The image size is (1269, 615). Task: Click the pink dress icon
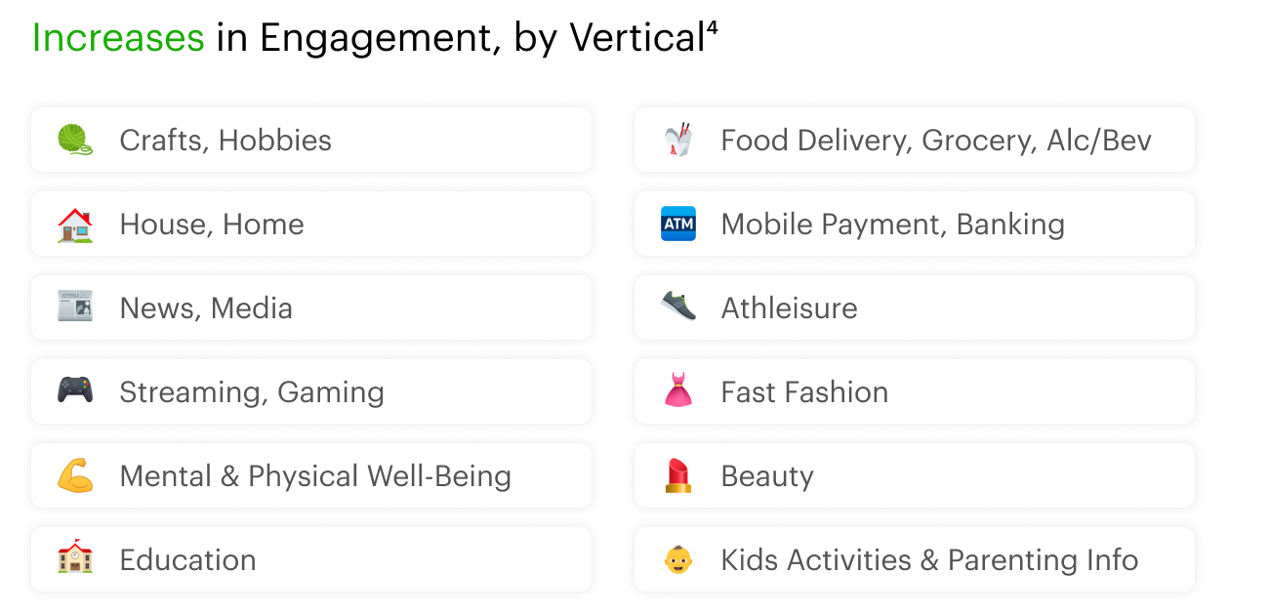point(677,391)
